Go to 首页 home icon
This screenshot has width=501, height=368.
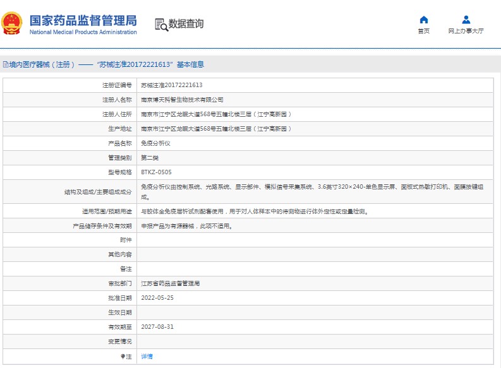(x=424, y=20)
